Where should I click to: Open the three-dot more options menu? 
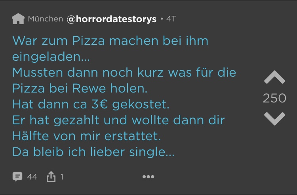(x=148, y=177)
